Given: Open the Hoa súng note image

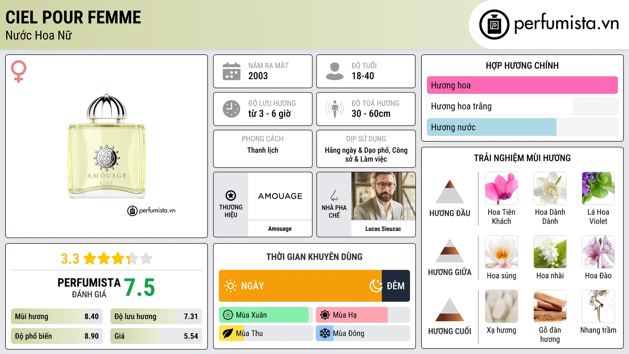Looking at the screenshot, I should point(502,252).
